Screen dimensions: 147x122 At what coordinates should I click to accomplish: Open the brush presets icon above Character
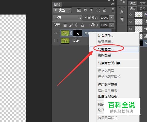[x=122, y=2]
